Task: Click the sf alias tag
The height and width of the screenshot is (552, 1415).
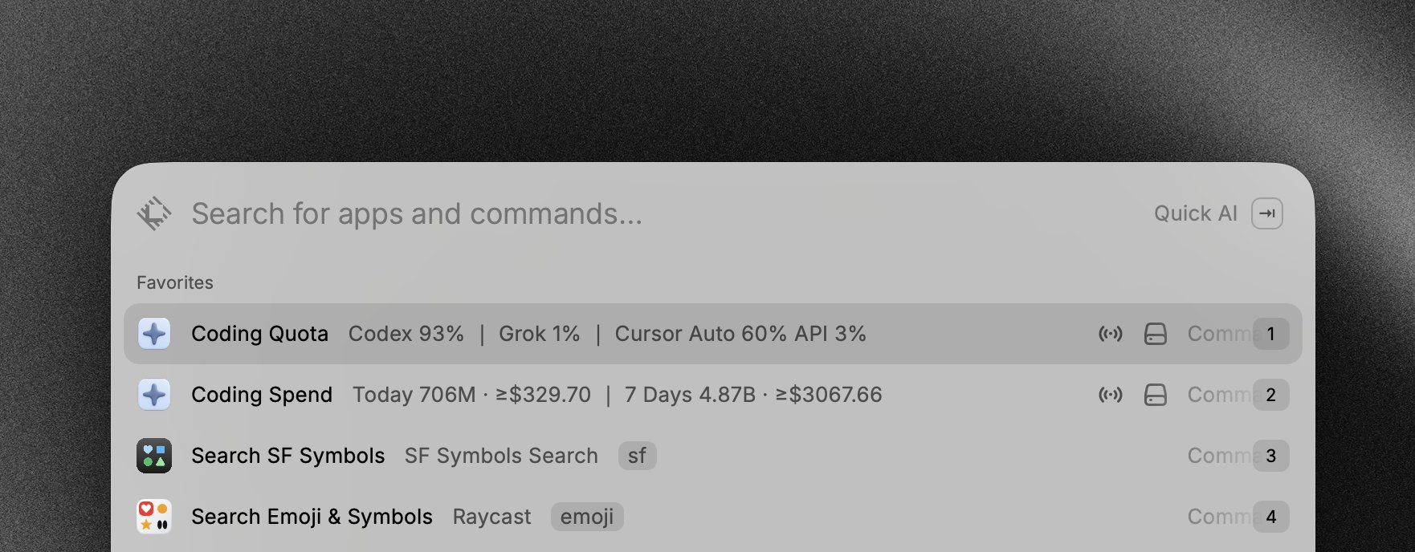Action: [x=638, y=456]
